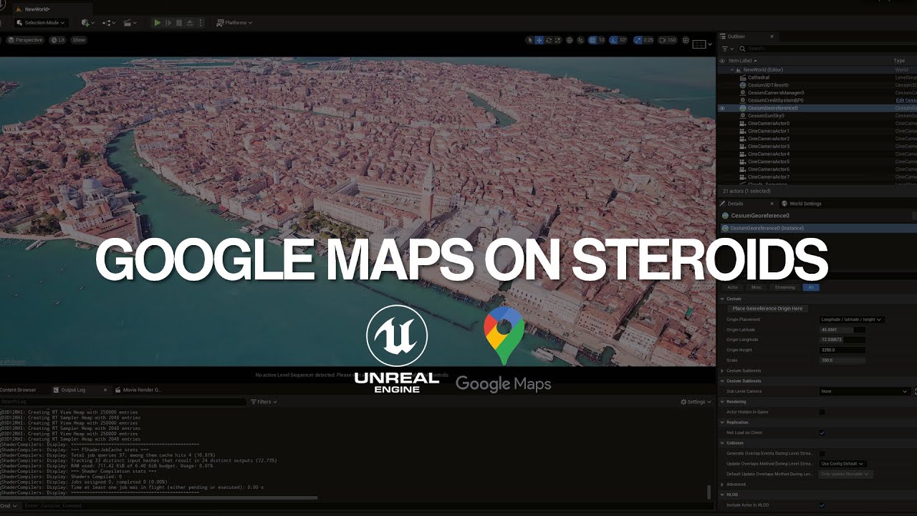Click the Eject button in play toolbar
917x516 pixels.
click(x=189, y=23)
